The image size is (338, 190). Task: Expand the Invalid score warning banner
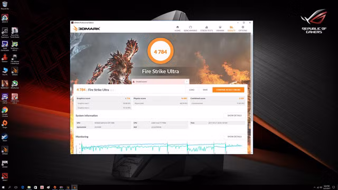pyautogui.click(x=186, y=82)
